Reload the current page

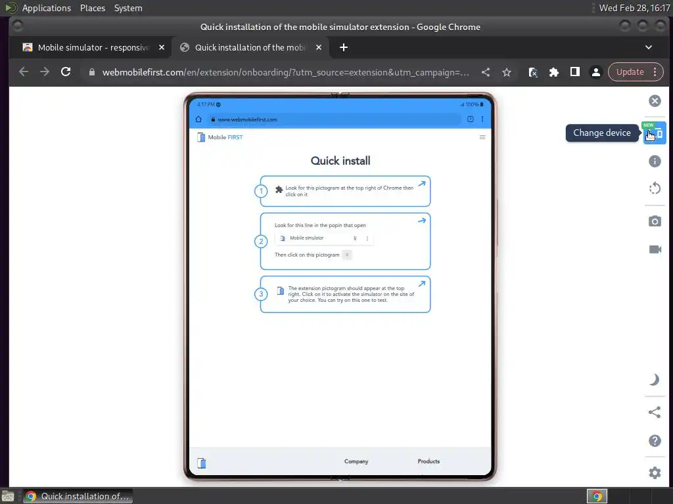66,72
